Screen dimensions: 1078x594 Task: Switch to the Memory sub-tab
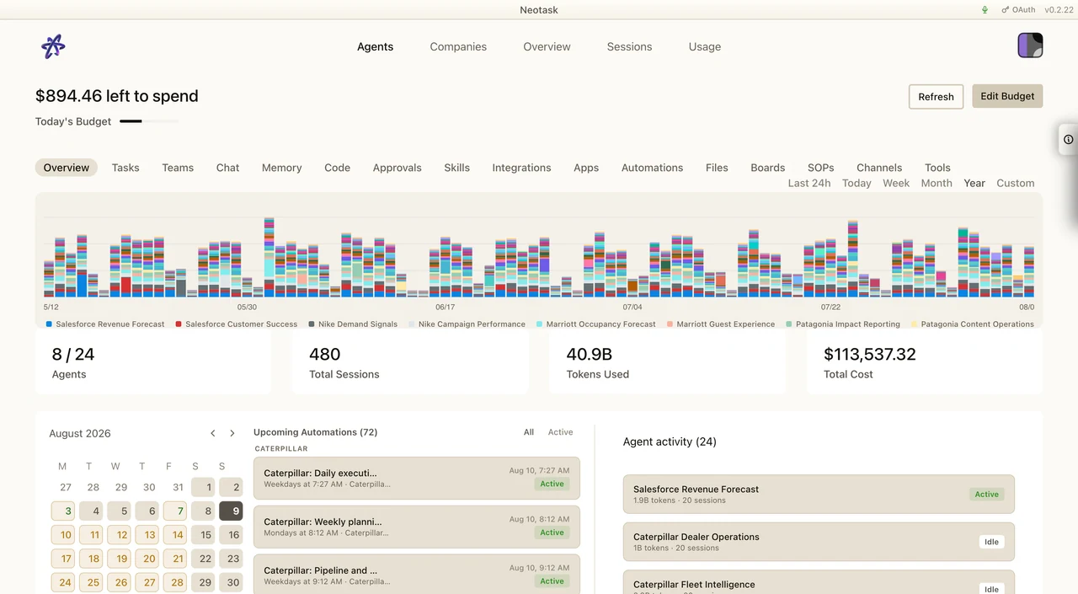pos(281,168)
